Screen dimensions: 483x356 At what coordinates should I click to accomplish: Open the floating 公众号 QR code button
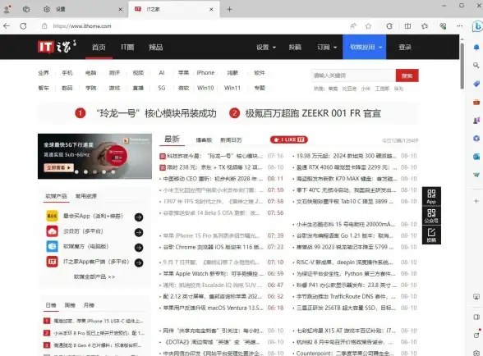(431, 216)
